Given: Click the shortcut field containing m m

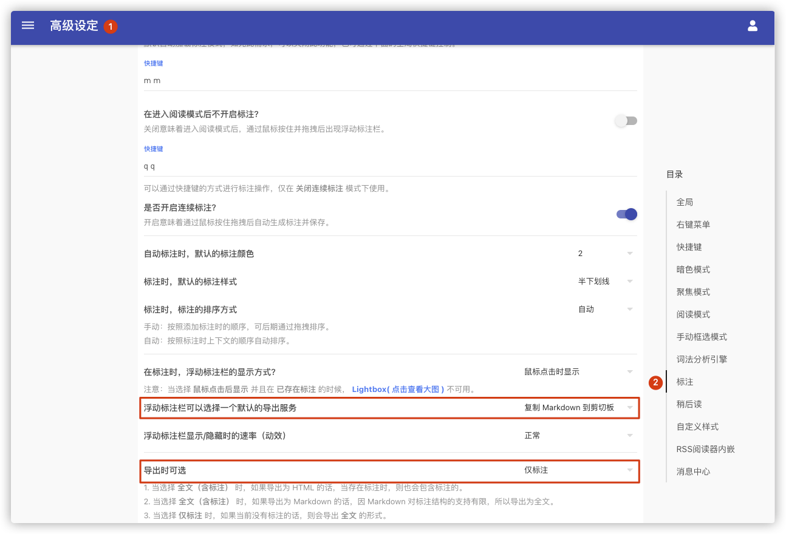Looking at the screenshot, I should (x=390, y=81).
